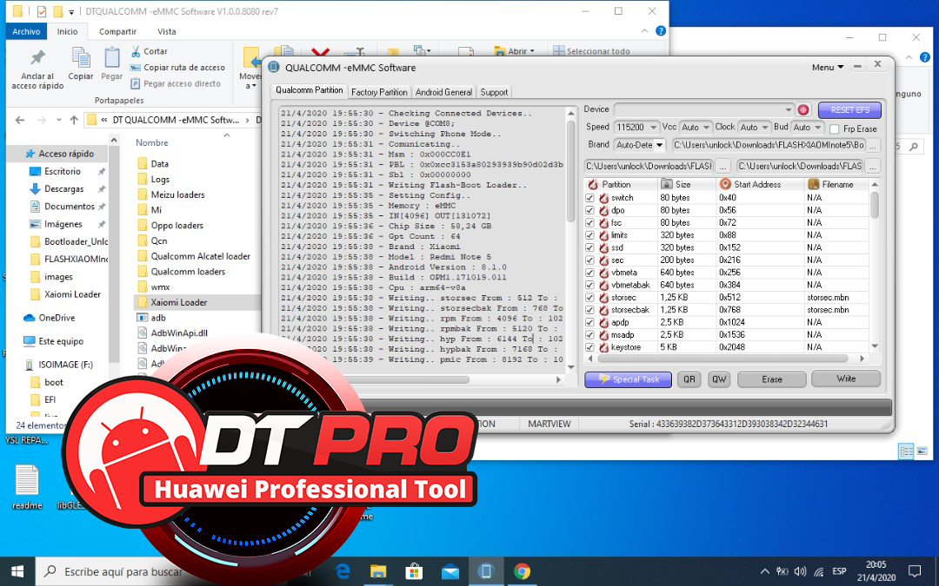Switch to the Android General tab
Viewport: 939px width, 586px height.
click(443, 92)
